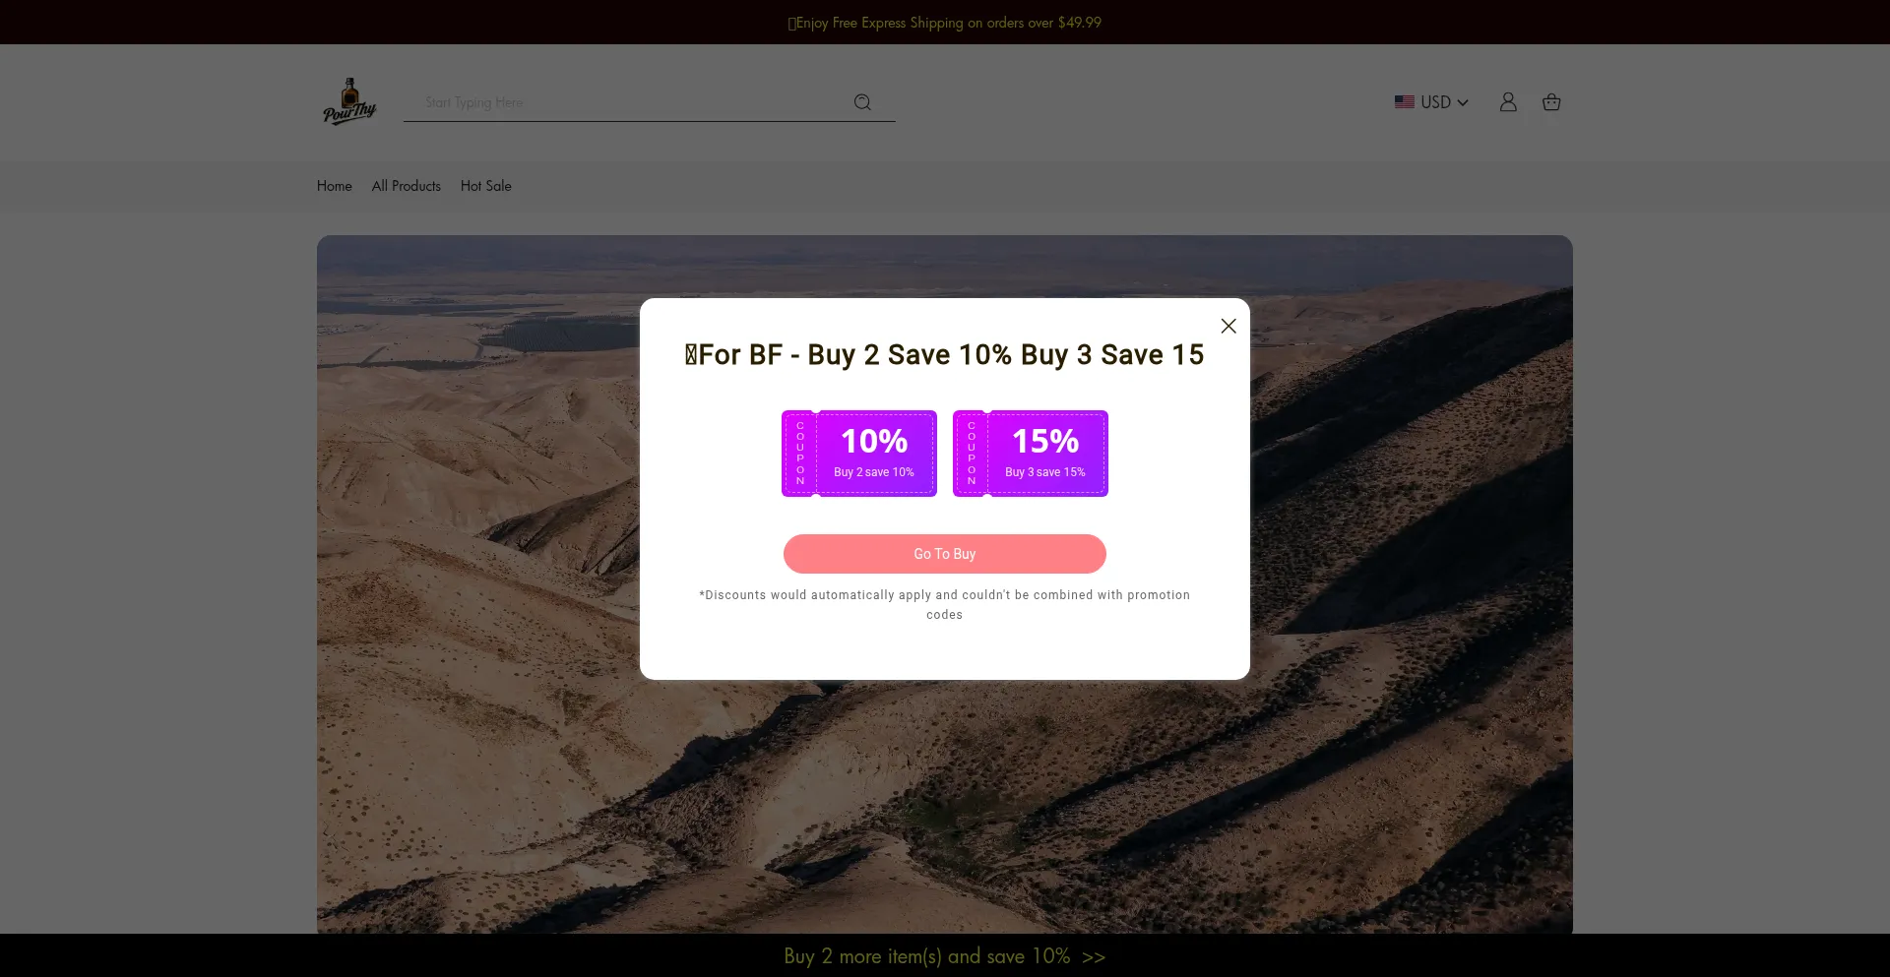Open the Hot Sale menu item
Image resolution: width=1890 pixels, height=977 pixels.
pyautogui.click(x=486, y=186)
